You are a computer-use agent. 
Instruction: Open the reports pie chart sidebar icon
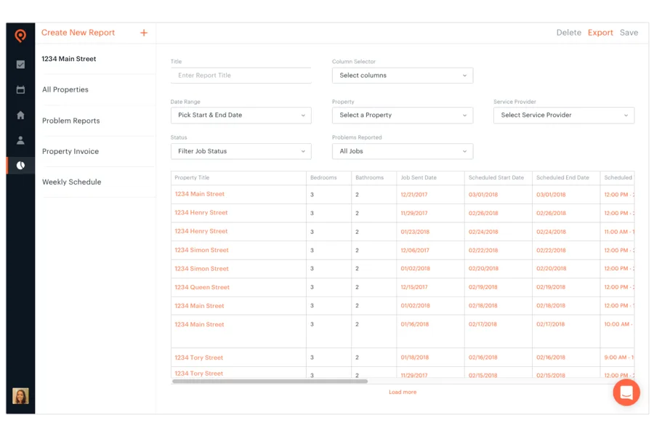20,165
